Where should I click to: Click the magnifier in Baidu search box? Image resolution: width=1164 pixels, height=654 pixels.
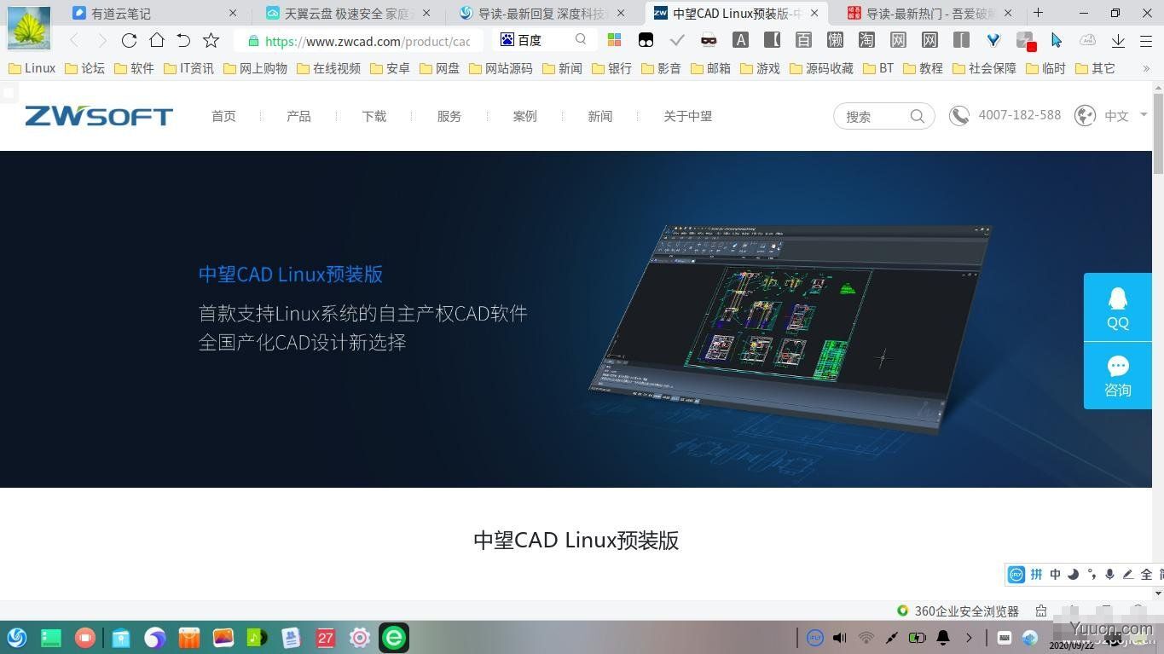[x=581, y=40]
